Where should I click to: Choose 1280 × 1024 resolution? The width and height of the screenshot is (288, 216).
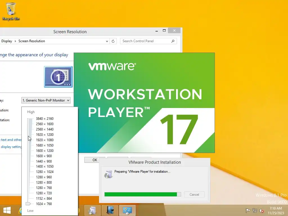45,172
